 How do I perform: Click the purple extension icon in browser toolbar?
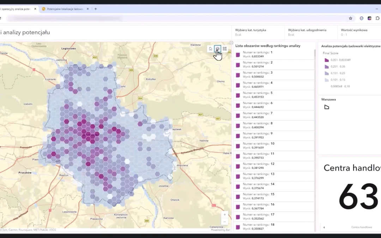(x=369, y=18)
